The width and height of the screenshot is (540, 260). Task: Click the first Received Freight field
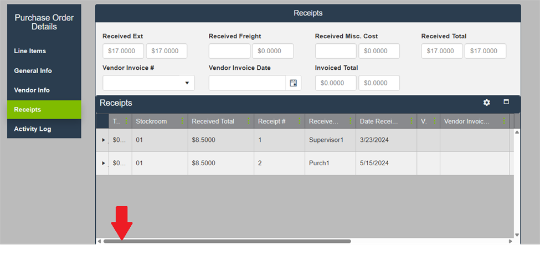click(x=229, y=51)
